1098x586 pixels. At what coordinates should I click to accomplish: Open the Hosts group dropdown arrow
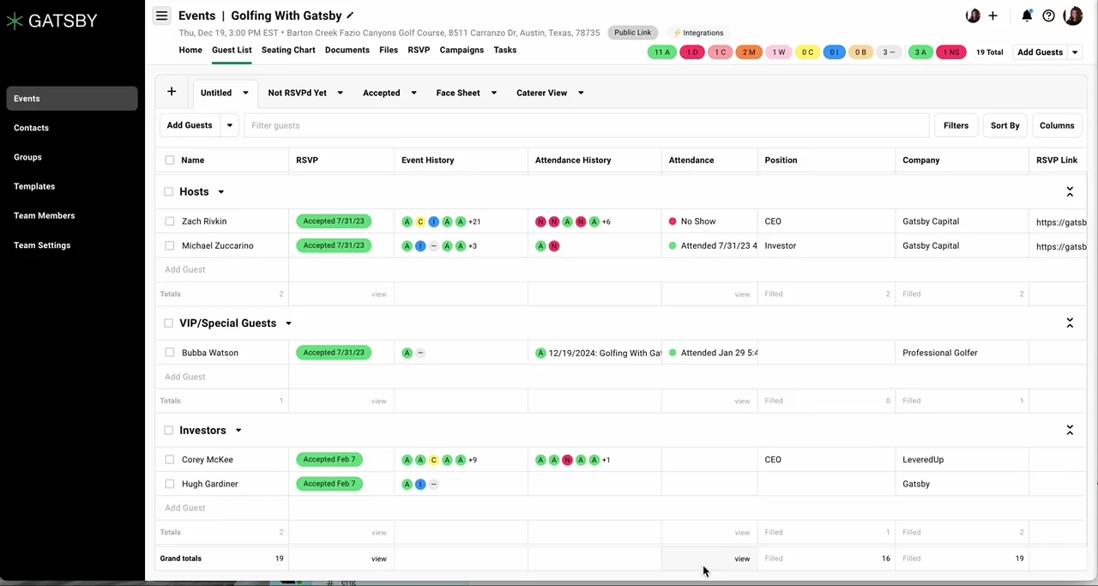(220, 192)
